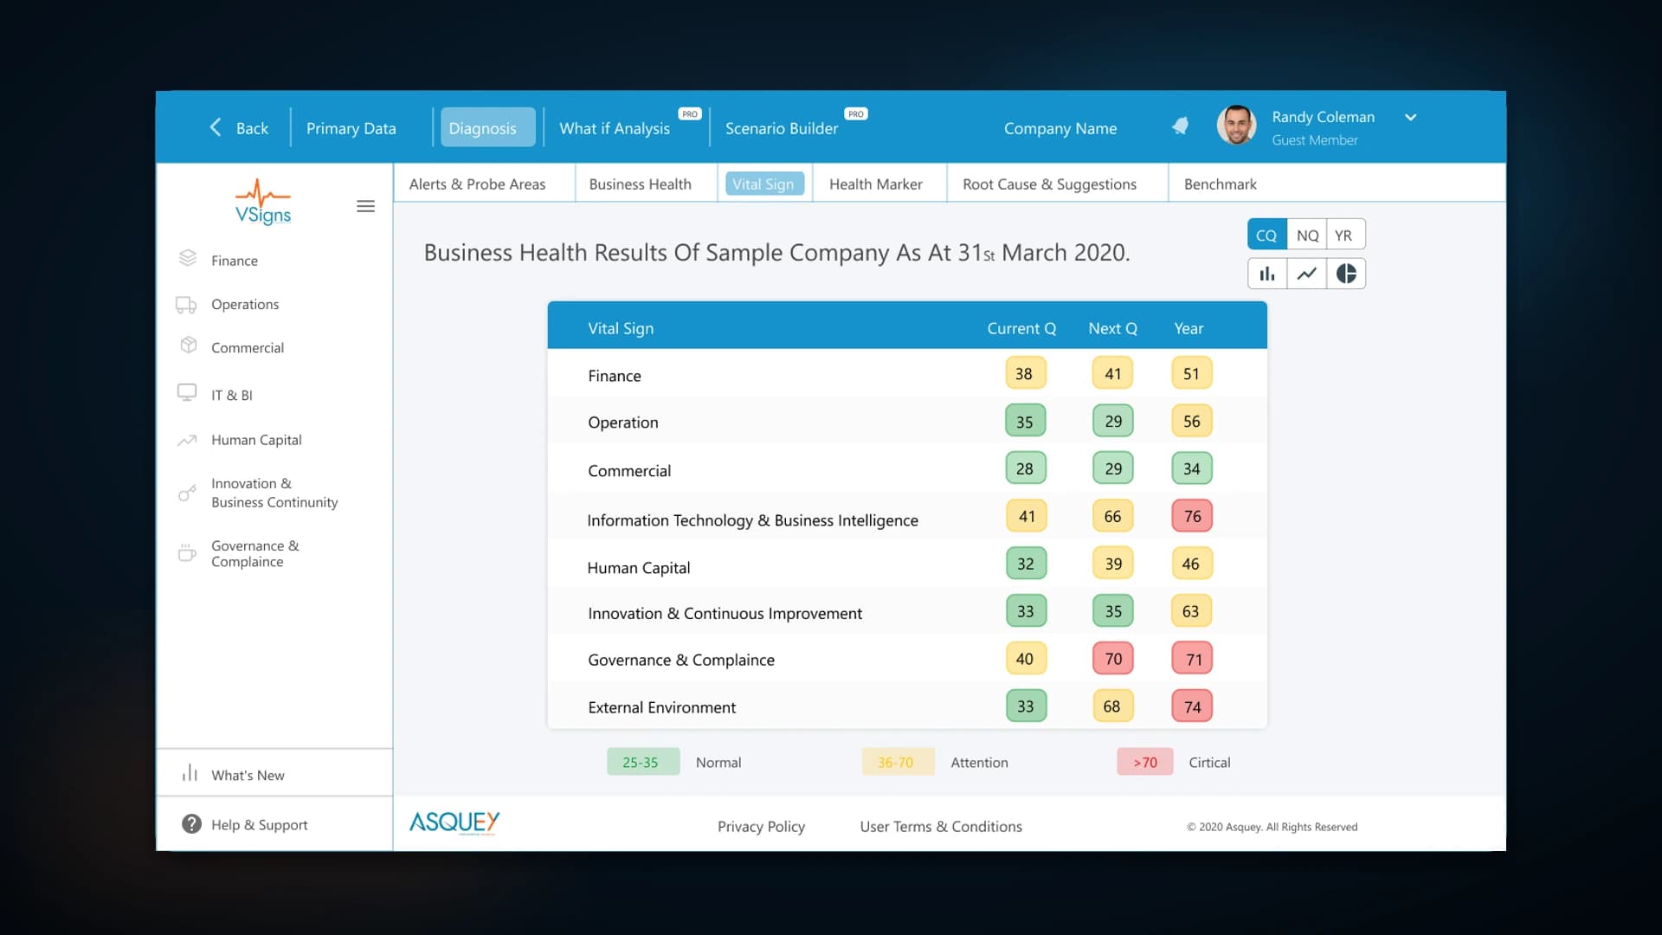Open the Scenario Builder tab
This screenshot has height=935, width=1662.
[782, 128]
